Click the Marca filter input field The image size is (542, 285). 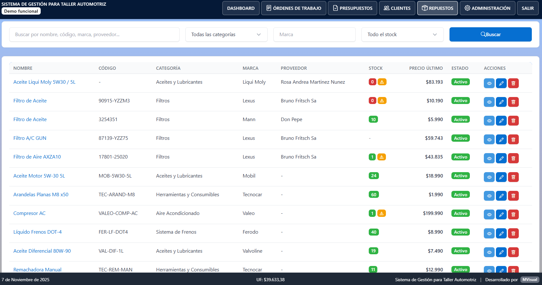pos(314,34)
